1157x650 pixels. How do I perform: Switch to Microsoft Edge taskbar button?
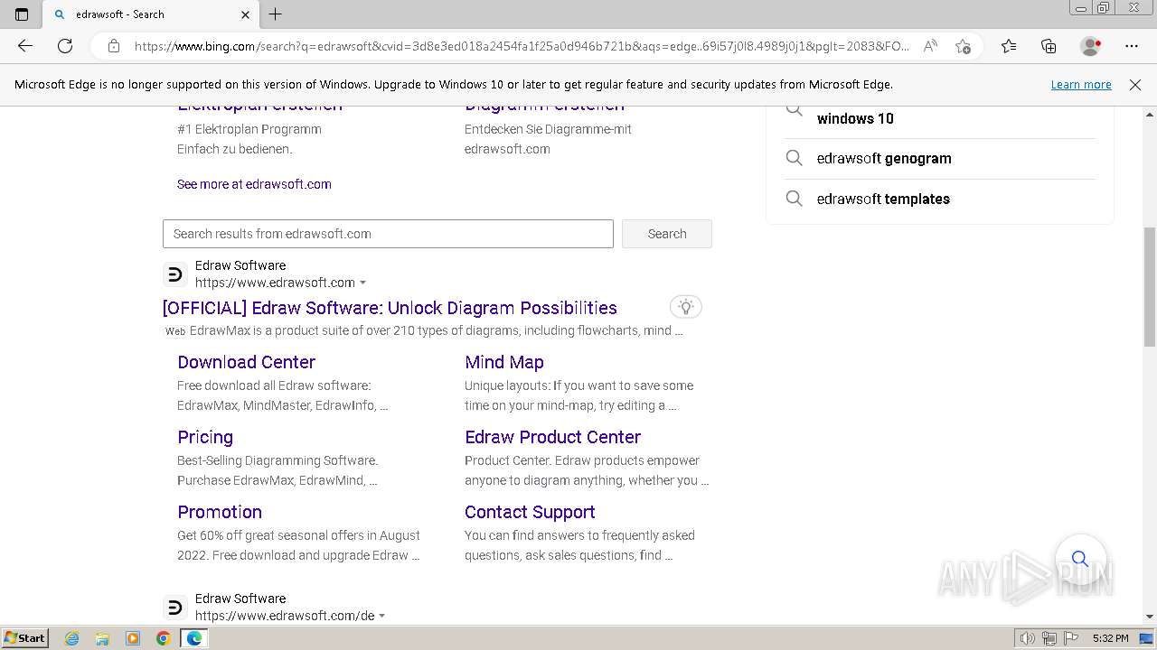tap(194, 638)
